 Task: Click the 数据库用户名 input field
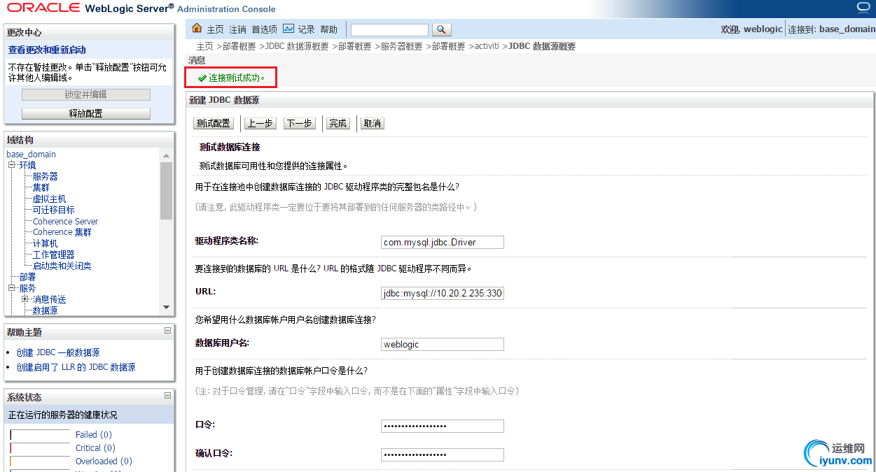(443, 344)
